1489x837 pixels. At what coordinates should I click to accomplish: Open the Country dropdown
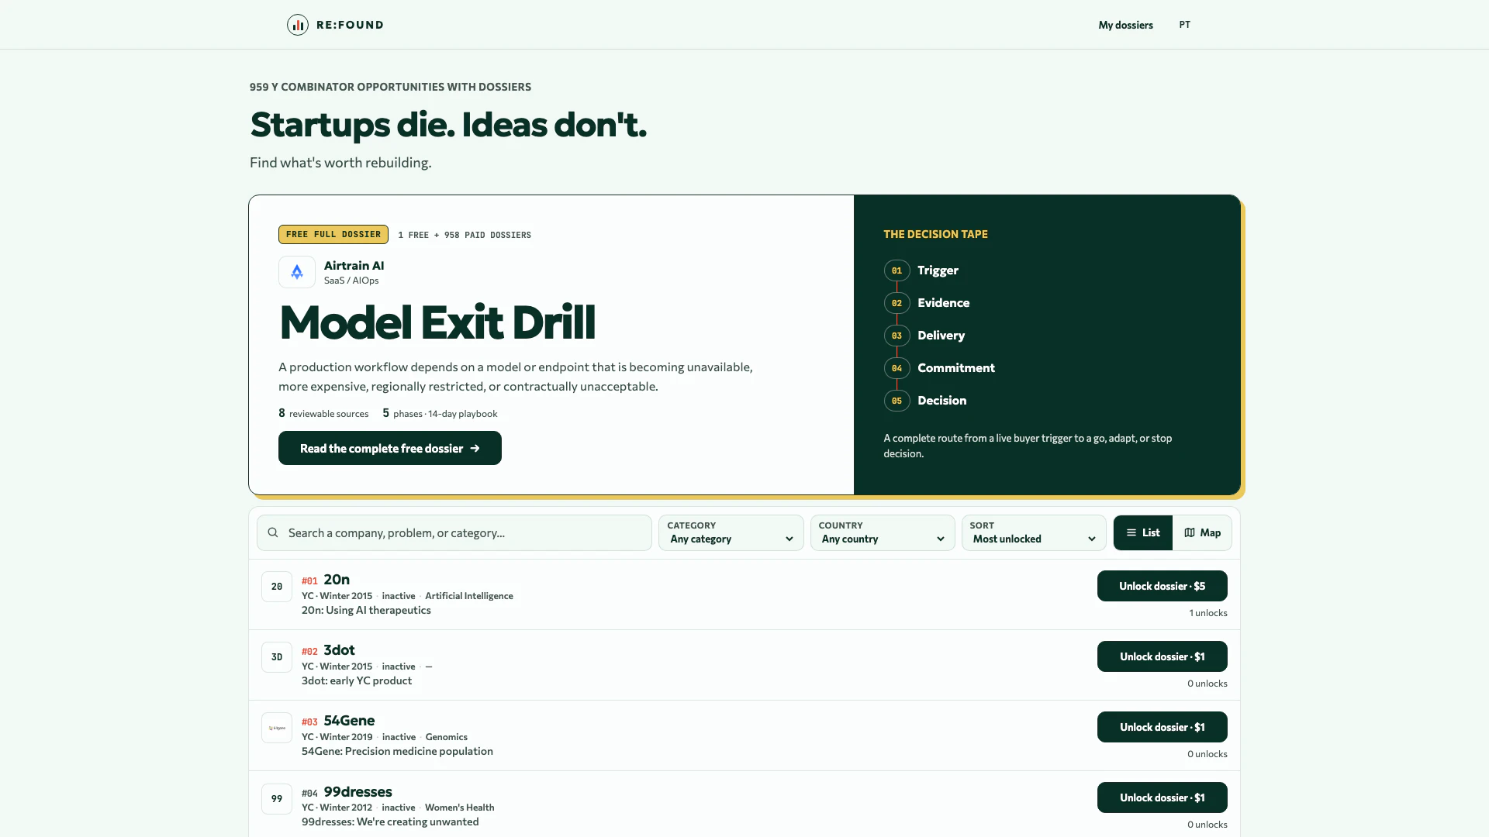pos(883,532)
